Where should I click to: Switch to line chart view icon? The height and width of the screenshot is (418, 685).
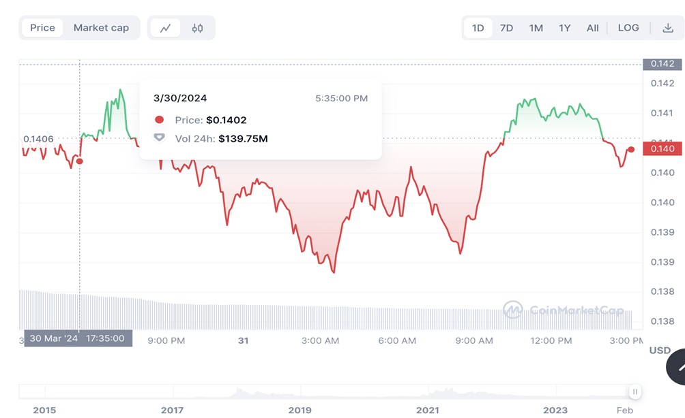pos(166,28)
